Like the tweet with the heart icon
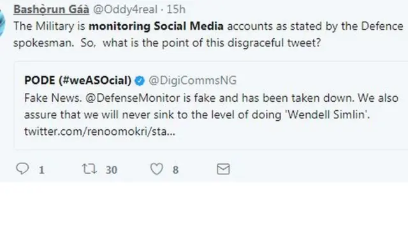 point(157,169)
